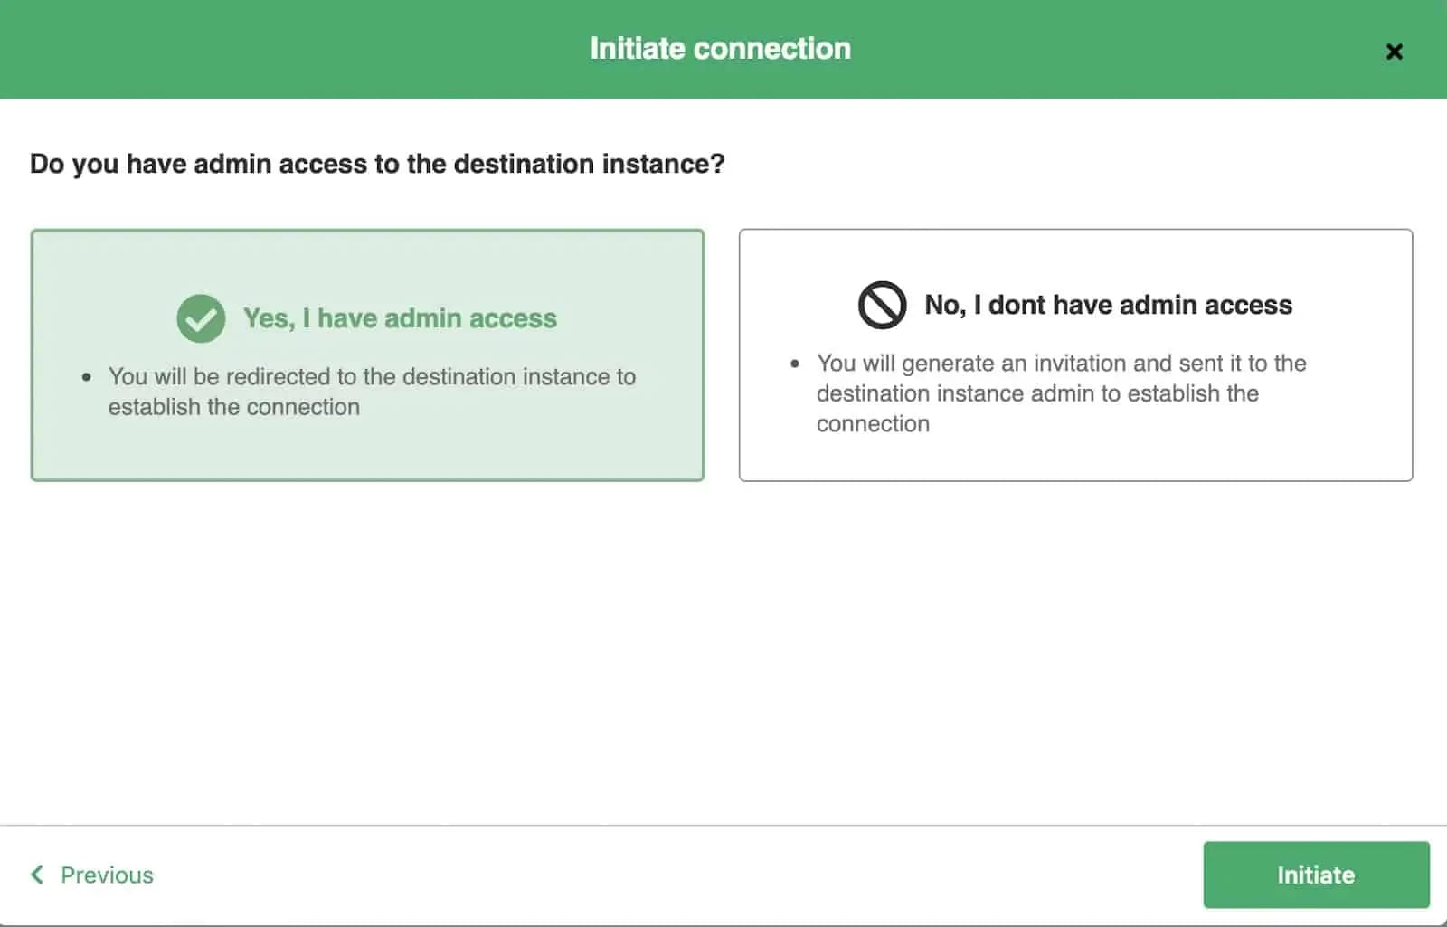Click the green checkmark icon
Viewport: 1447px width, 927px height.
(201, 318)
